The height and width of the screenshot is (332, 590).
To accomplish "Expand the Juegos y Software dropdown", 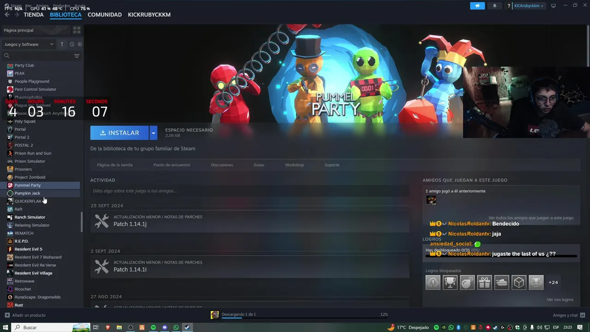I will pos(29,44).
